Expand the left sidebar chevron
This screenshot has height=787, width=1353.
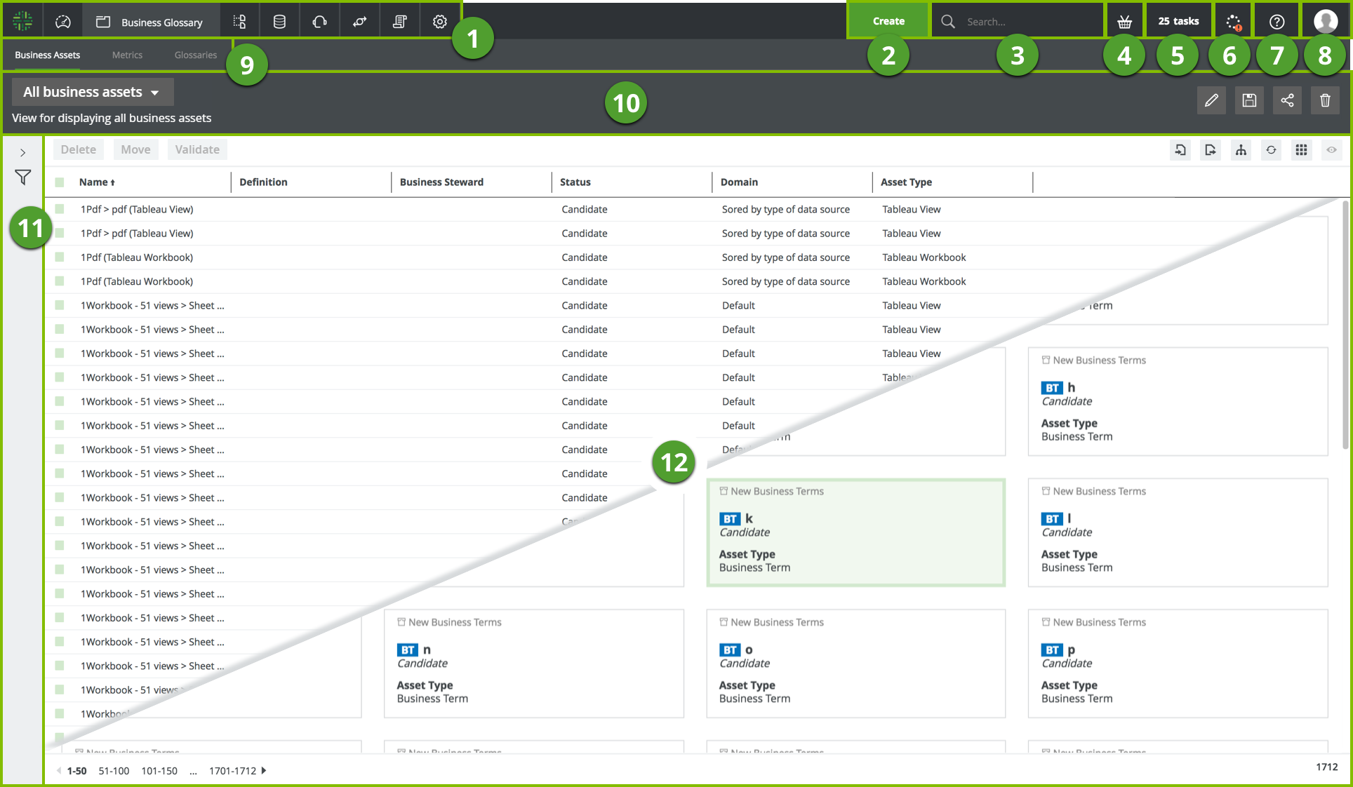23,153
